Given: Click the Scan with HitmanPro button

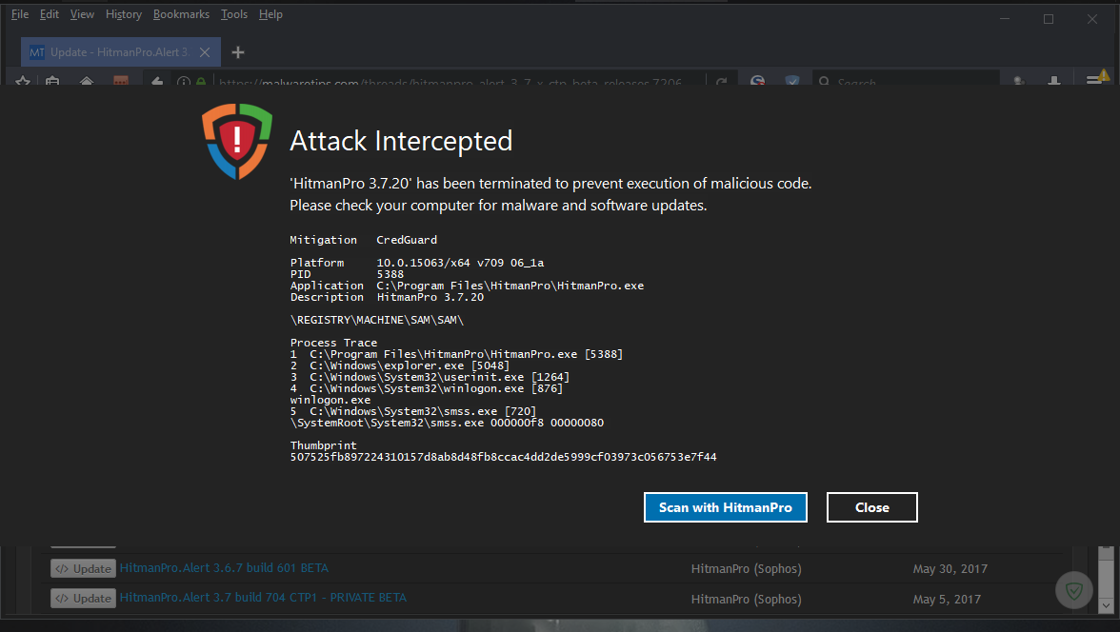Looking at the screenshot, I should pyautogui.click(x=725, y=507).
